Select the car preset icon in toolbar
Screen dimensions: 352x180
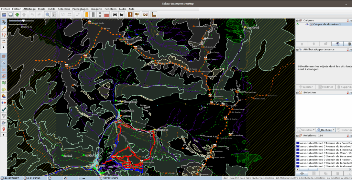(x=114, y=15)
